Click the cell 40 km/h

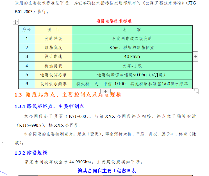tap(132, 57)
